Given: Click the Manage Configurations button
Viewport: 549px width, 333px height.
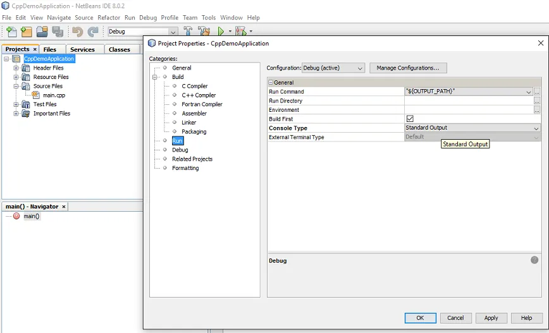Looking at the screenshot, I should (x=408, y=68).
